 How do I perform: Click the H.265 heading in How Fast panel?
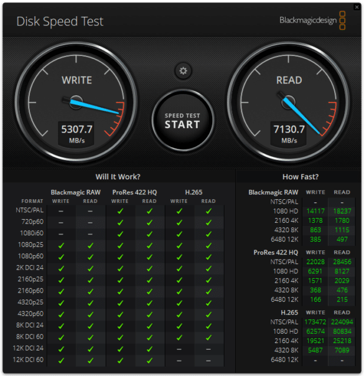pos(289,313)
